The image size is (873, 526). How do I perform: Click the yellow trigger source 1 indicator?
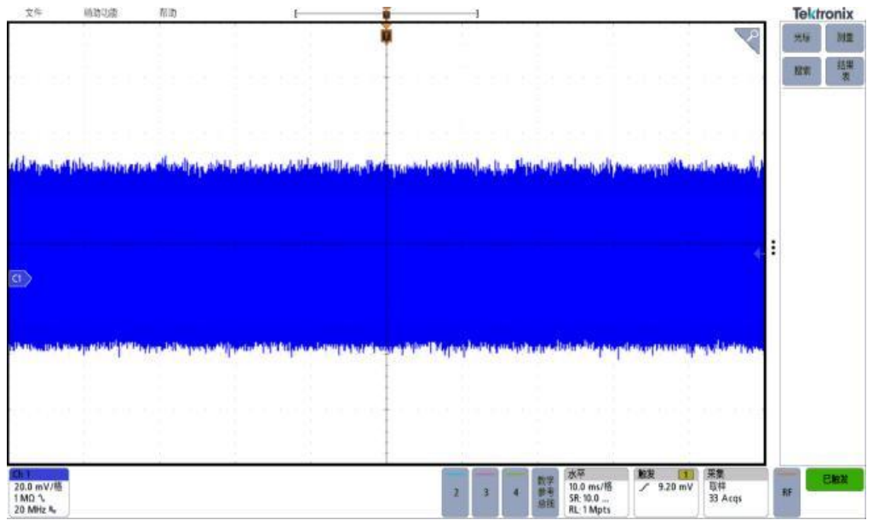(x=686, y=475)
